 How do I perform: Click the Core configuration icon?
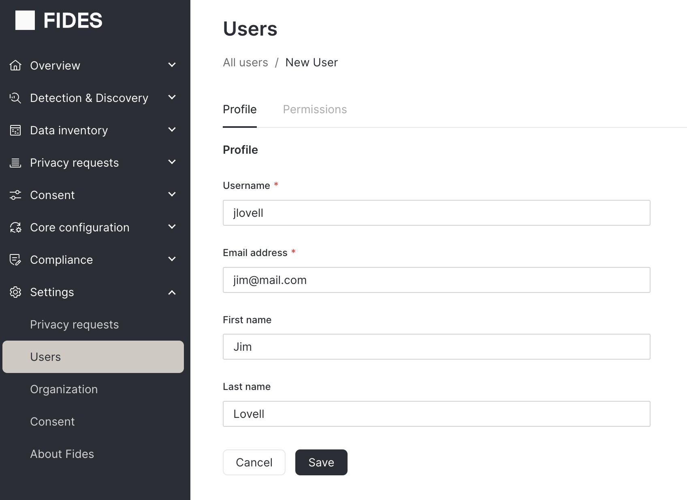point(15,227)
